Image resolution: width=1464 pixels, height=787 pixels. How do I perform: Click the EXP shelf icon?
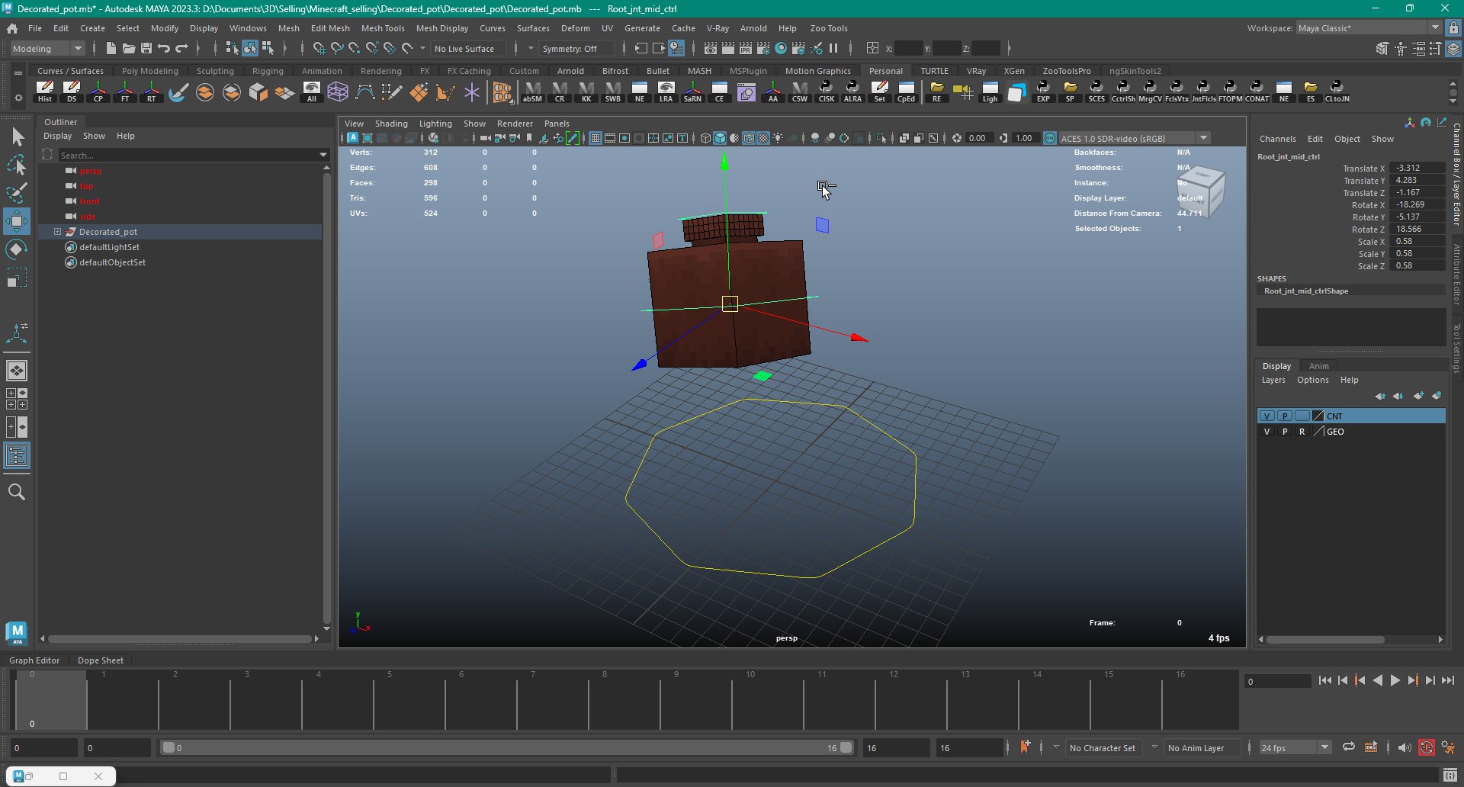pos(1043,92)
